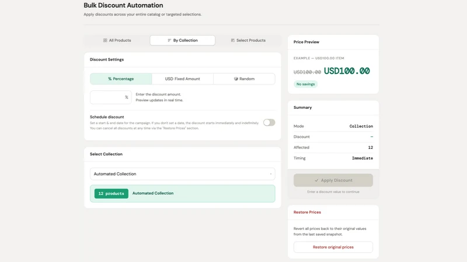Screen dimensions: 467x262
Task: Open the Automated Collection dropdown
Action: pos(183,174)
